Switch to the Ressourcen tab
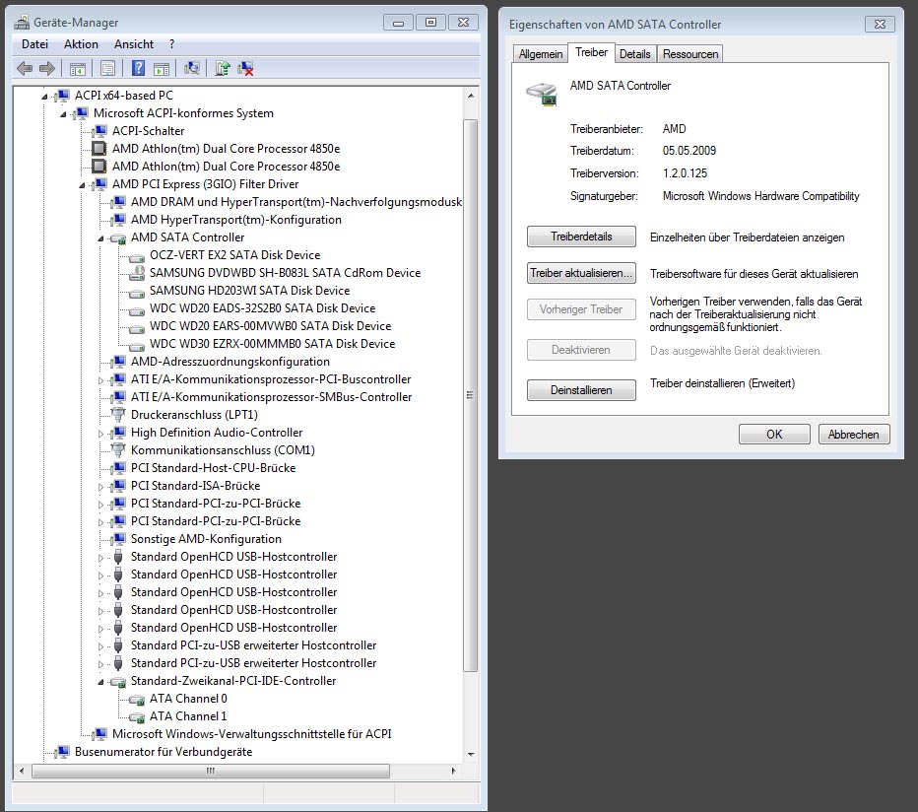This screenshot has width=918, height=812. point(690,54)
